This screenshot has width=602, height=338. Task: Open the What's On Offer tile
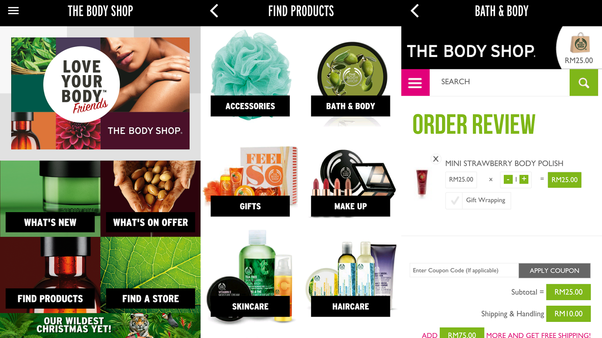150,198
